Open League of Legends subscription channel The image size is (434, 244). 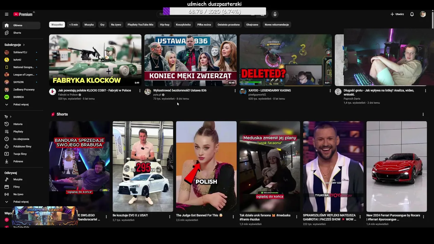point(21,75)
